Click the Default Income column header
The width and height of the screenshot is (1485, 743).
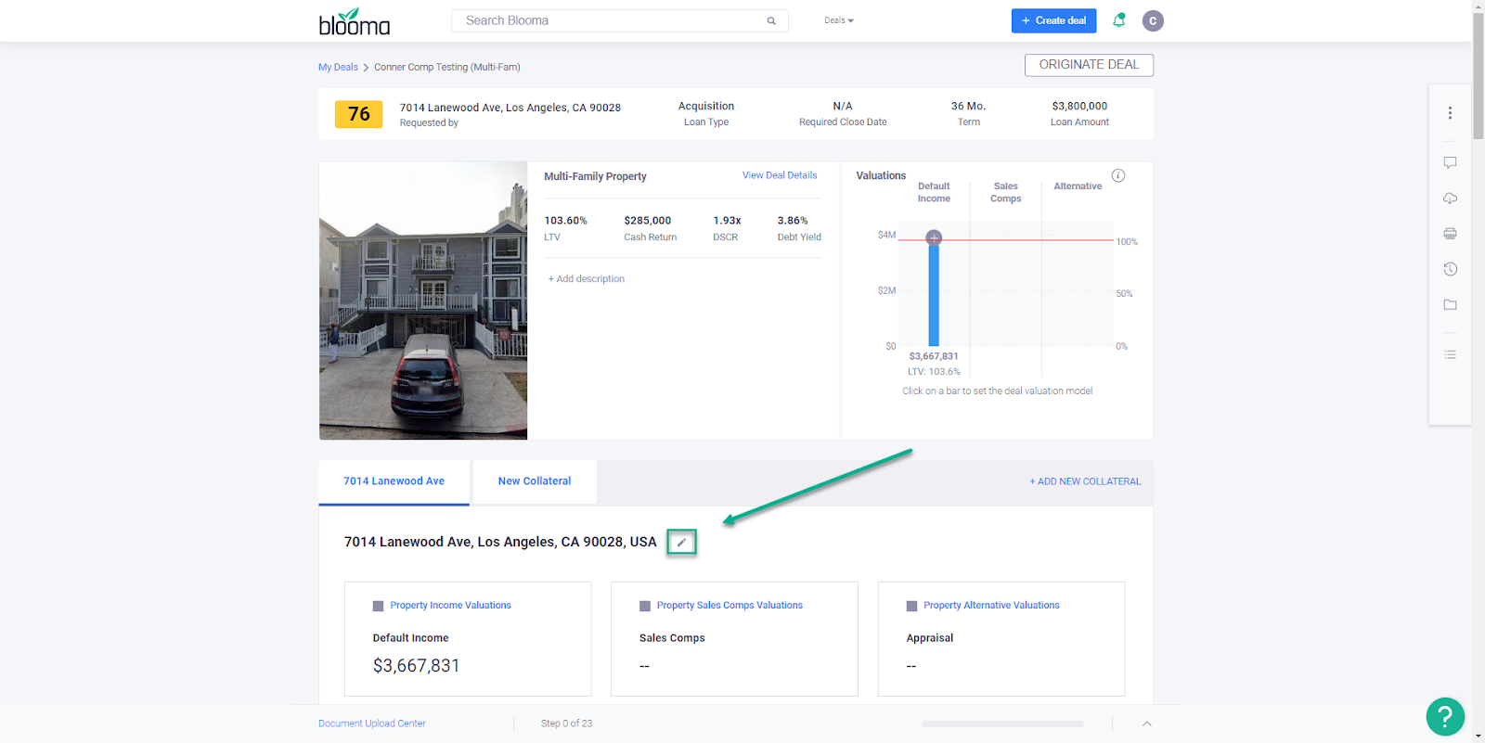(x=934, y=192)
